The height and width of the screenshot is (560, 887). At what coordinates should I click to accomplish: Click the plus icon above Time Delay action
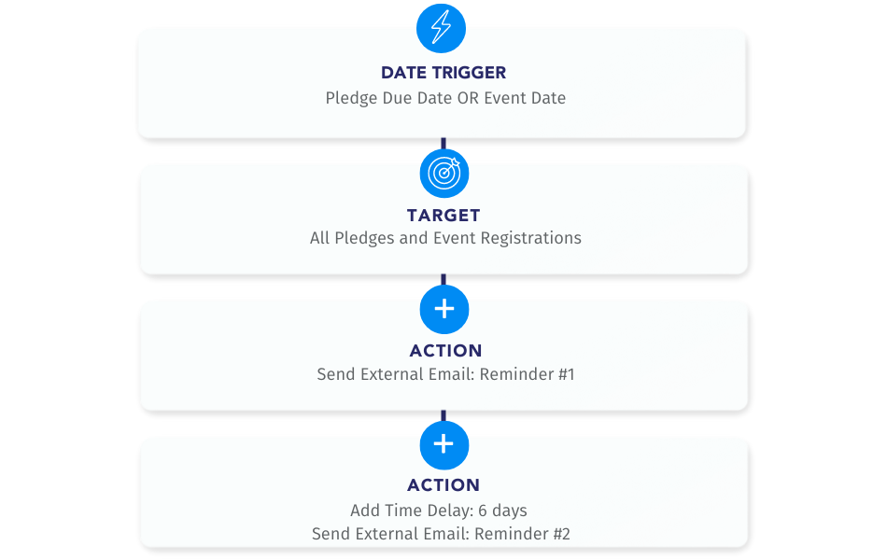[444, 444]
